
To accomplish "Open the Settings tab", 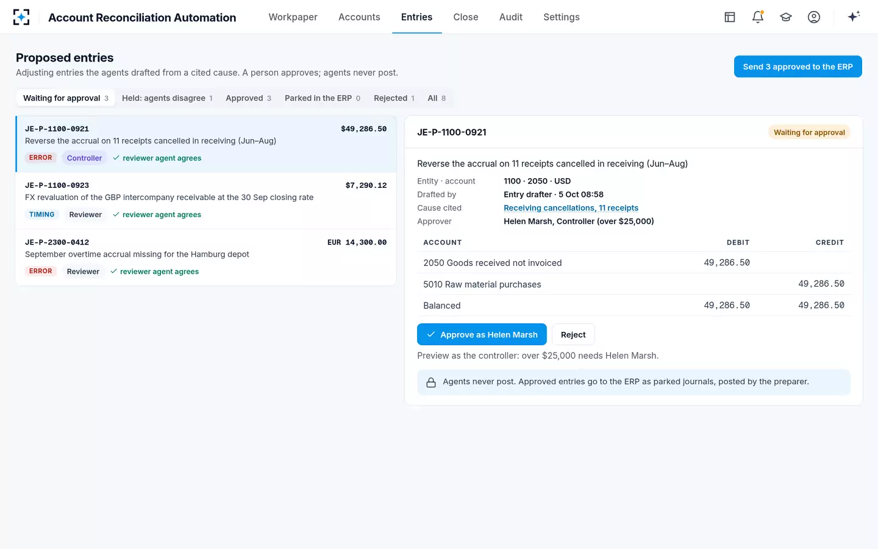I will click(x=562, y=17).
